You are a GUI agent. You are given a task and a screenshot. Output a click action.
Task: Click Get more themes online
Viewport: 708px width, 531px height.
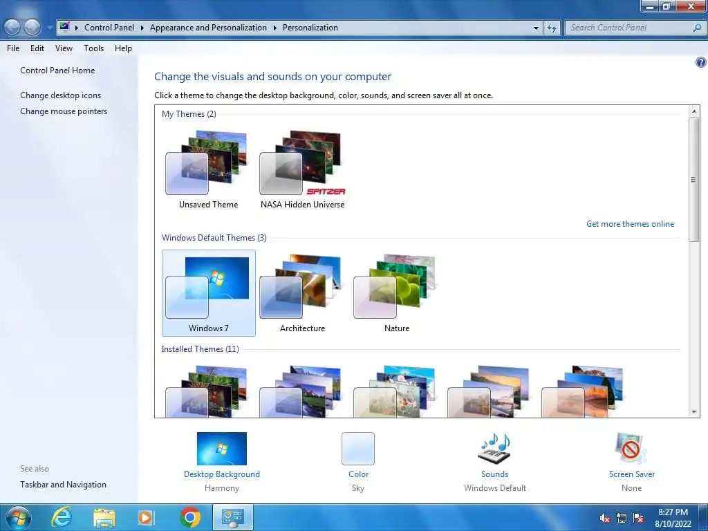click(x=630, y=224)
